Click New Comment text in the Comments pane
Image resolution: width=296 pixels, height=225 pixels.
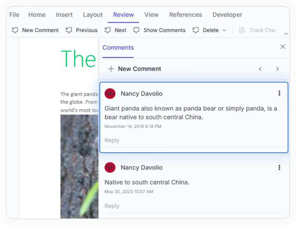coord(139,69)
